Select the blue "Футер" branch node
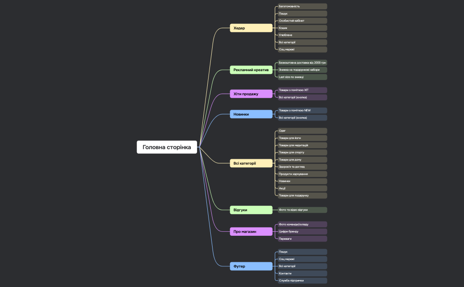 click(x=251, y=266)
